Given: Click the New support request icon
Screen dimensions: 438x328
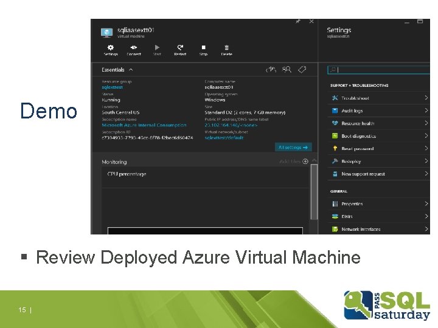Looking at the screenshot, I should coord(335,174).
